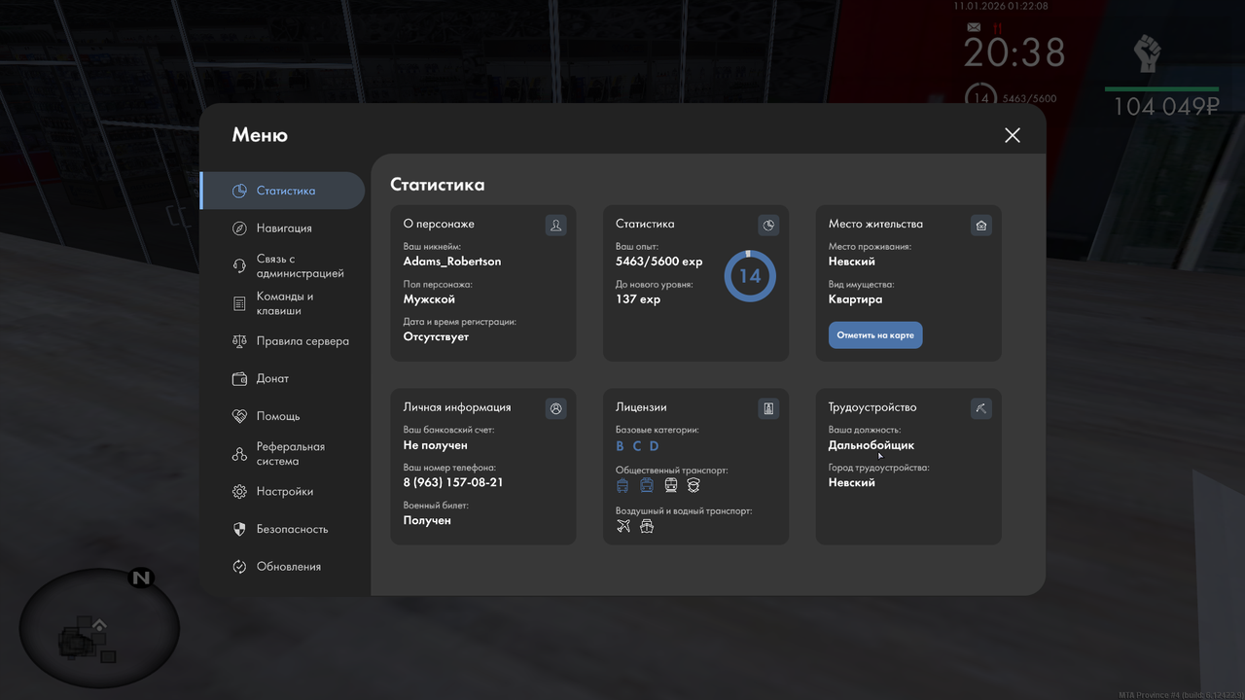Click the face icon on Личная информация card
This screenshot has width=1245, height=700.
tap(555, 408)
